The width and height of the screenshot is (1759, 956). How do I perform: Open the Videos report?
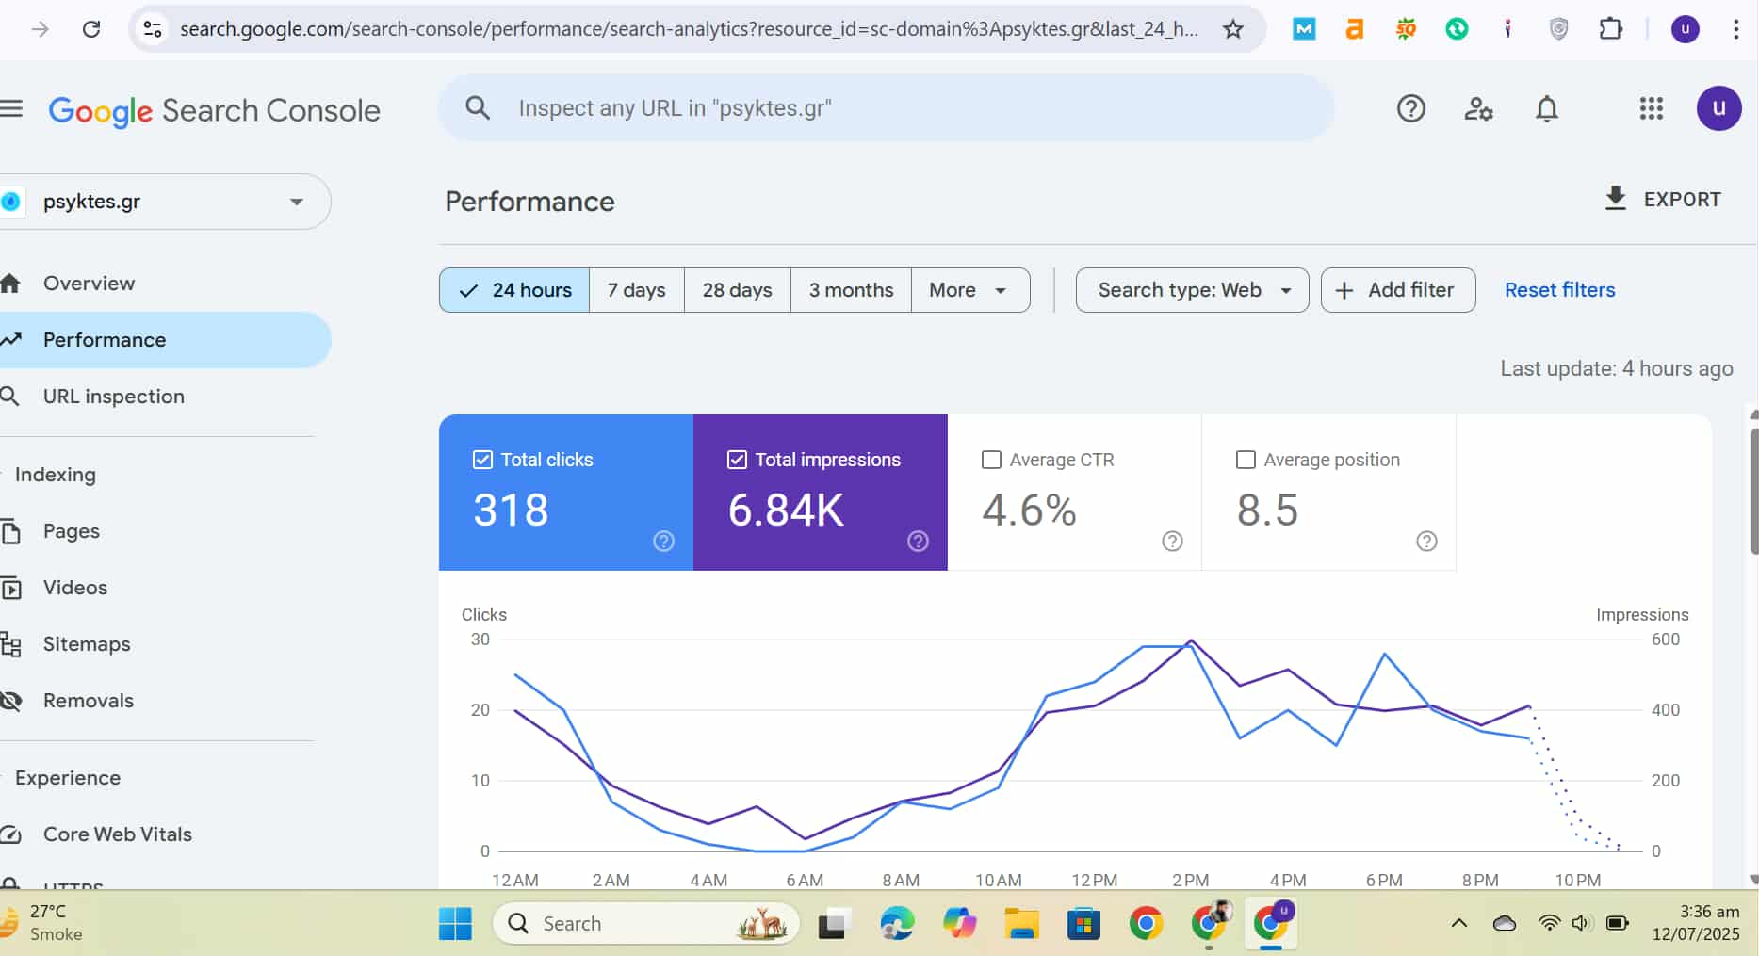75,587
